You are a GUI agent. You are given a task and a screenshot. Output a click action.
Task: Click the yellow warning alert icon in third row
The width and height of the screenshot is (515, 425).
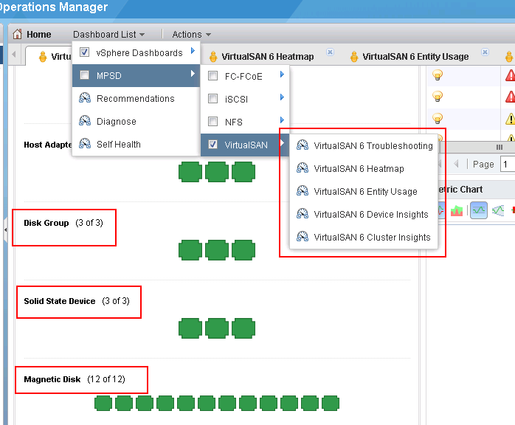pyautogui.click(x=510, y=119)
